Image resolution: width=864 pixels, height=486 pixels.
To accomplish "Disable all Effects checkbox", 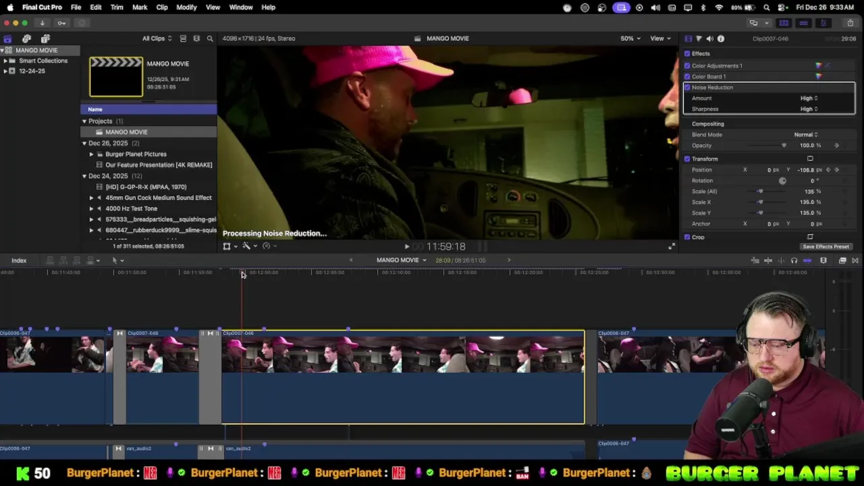I will click(687, 53).
